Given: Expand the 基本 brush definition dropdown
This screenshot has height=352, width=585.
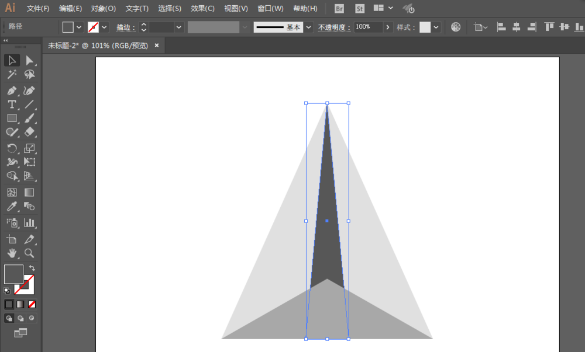Looking at the screenshot, I should (x=308, y=27).
